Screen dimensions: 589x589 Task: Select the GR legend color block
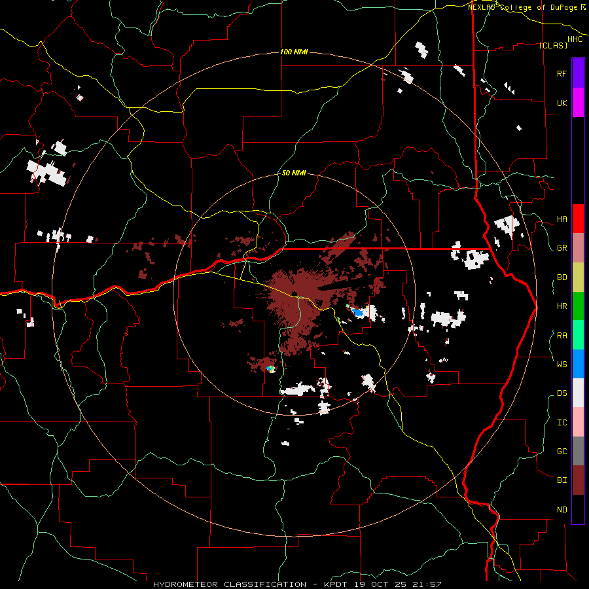point(578,247)
